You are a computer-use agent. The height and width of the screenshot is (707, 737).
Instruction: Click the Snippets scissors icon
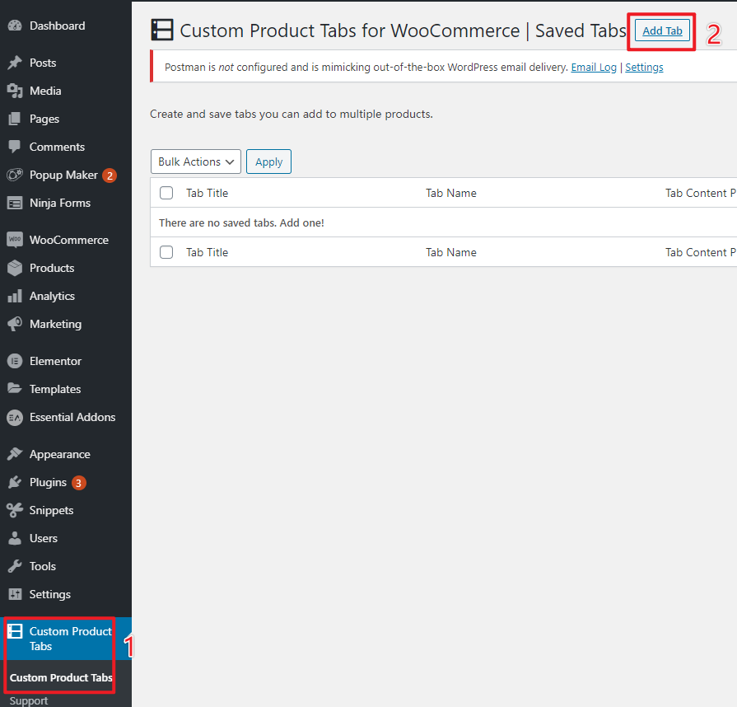15,510
